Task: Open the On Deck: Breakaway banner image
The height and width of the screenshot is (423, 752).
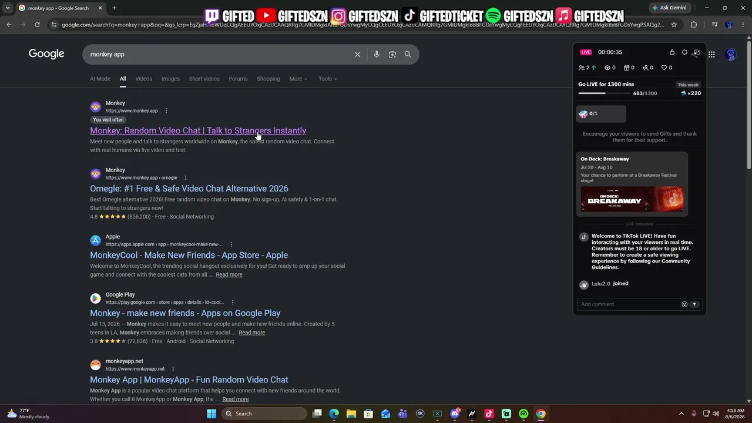Action: (x=632, y=199)
